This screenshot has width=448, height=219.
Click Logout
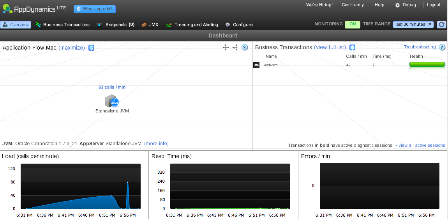434,5
